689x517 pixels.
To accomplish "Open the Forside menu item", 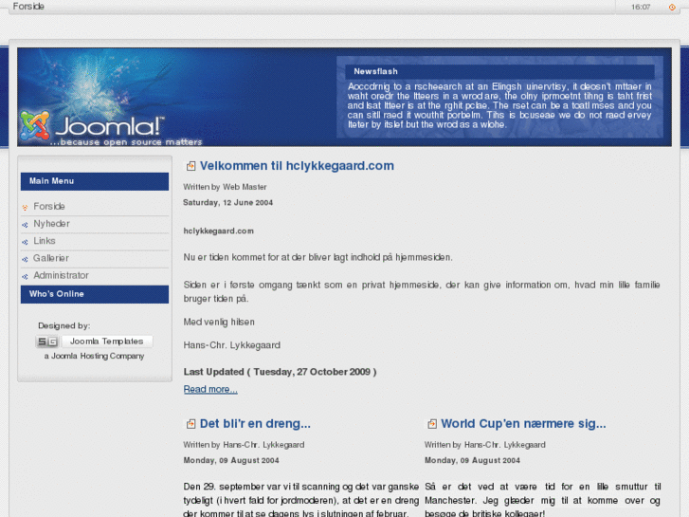I will [49, 207].
